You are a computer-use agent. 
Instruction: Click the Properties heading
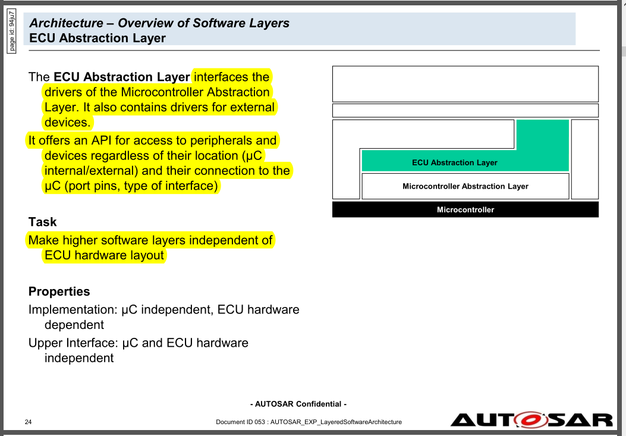pos(59,291)
